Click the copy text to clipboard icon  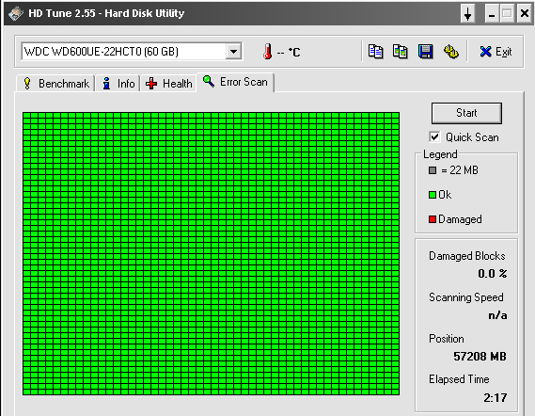pyautogui.click(x=375, y=52)
